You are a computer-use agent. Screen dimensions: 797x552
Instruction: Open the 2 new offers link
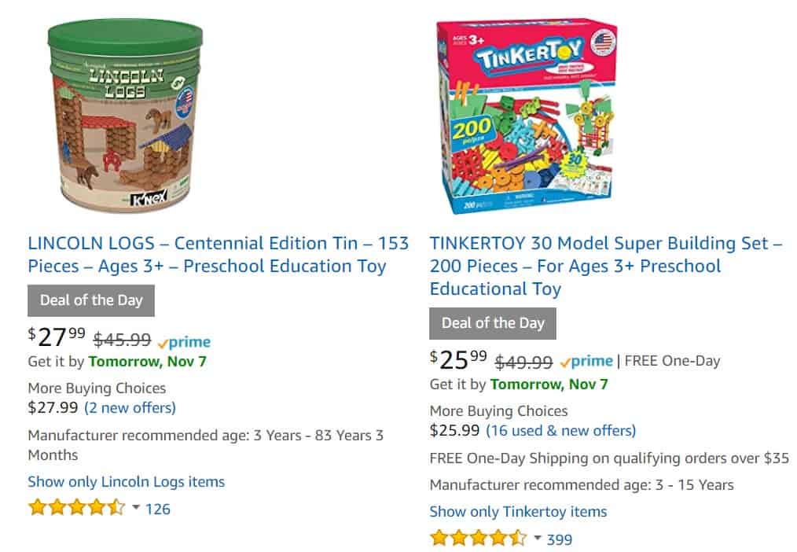click(x=130, y=407)
